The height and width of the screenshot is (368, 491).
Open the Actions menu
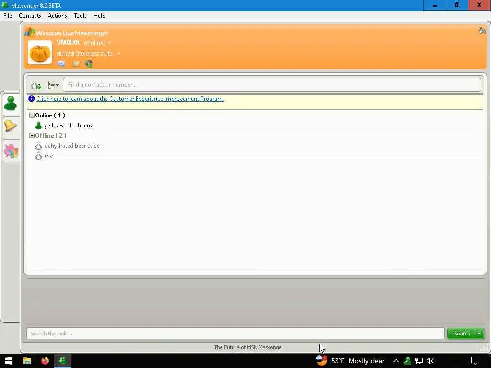point(58,16)
